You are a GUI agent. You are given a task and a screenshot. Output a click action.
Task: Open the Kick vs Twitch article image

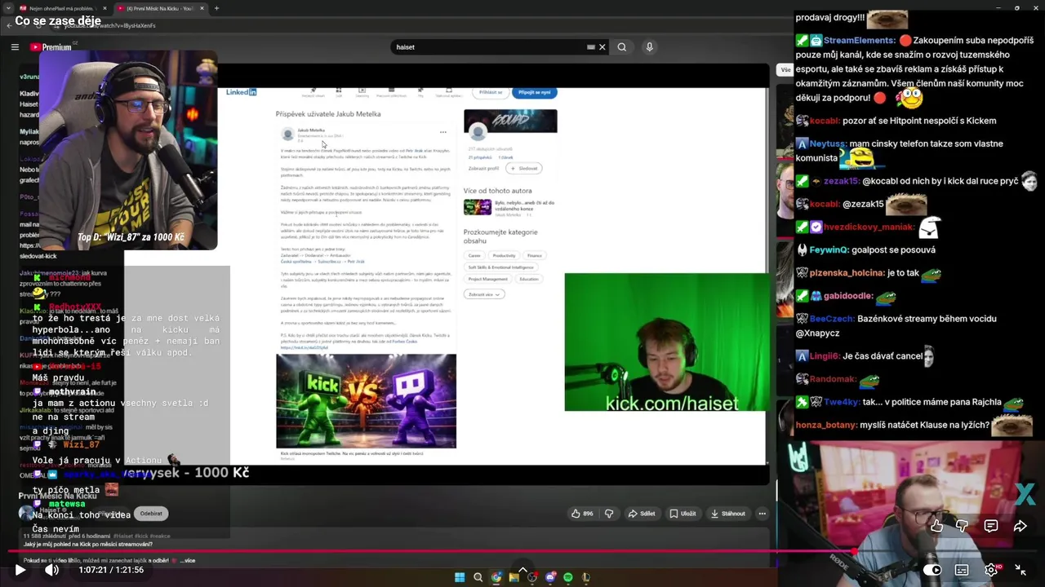pyautogui.click(x=366, y=401)
